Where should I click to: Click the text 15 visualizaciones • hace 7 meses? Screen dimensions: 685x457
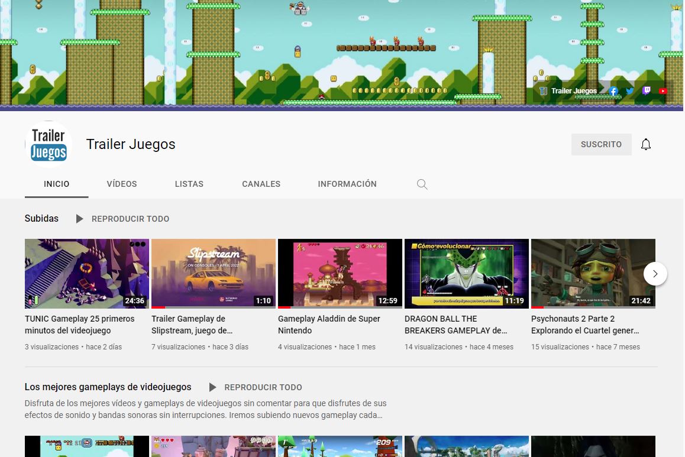[586, 347]
